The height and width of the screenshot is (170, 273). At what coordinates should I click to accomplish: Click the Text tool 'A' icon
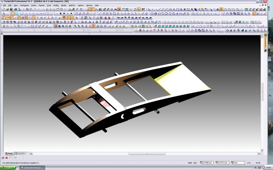(x=191, y=9)
